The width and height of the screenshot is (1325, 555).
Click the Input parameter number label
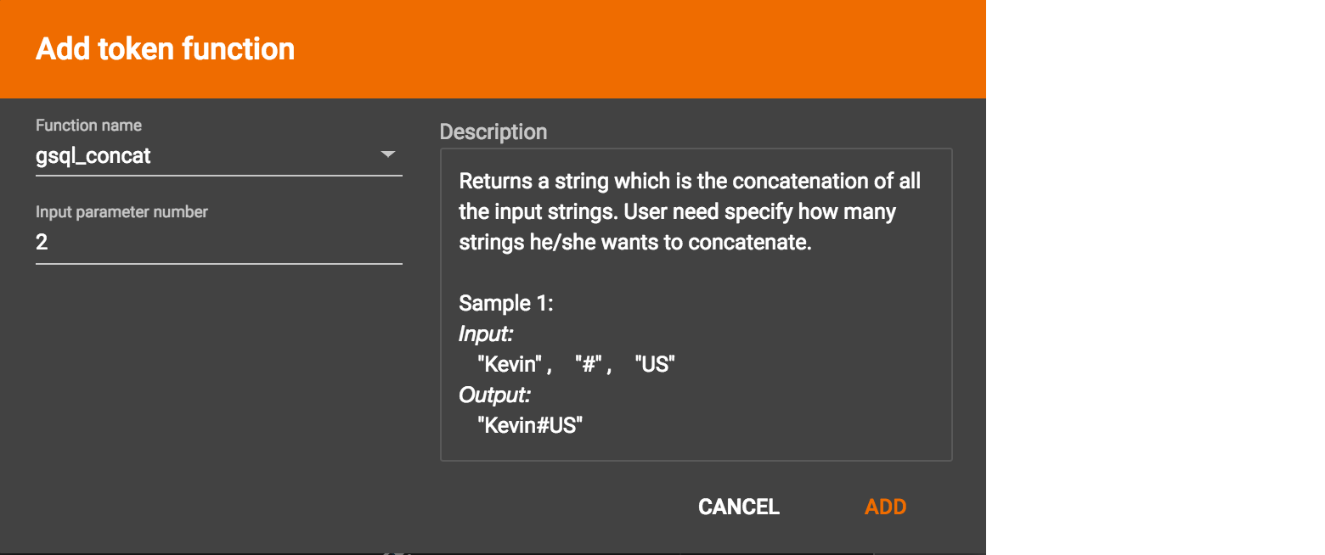click(121, 211)
